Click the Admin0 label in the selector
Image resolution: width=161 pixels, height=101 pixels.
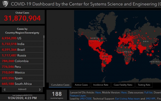(22, 89)
